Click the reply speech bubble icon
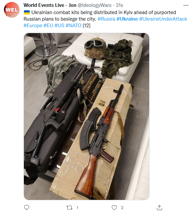This screenshot has width=194, height=213. click(26, 207)
